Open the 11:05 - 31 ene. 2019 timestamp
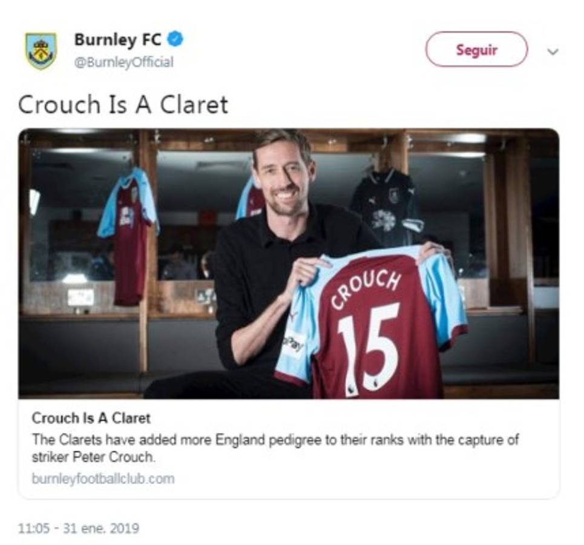 79,528
